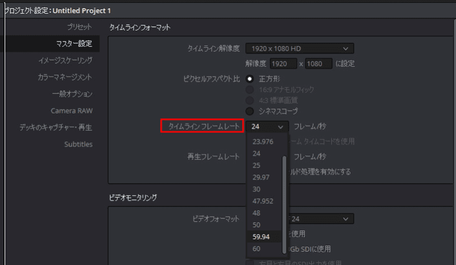
Task: Select the 16:9 アナモルフィック radio button
Action: (x=250, y=89)
